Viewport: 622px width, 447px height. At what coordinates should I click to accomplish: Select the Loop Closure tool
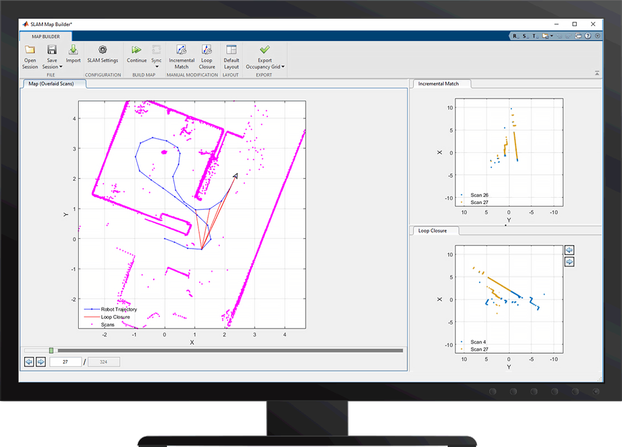207,50
